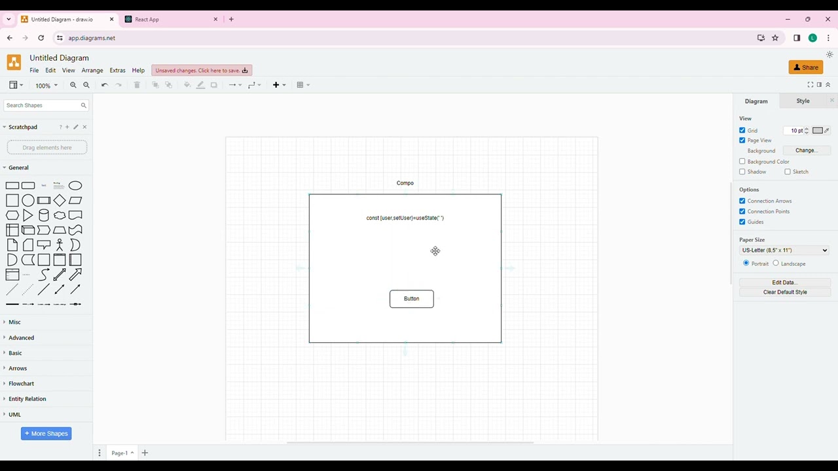Image resolution: width=838 pixels, height=471 pixels.
Task: Click the fill color bucket icon
Action: tap(187, 85)
